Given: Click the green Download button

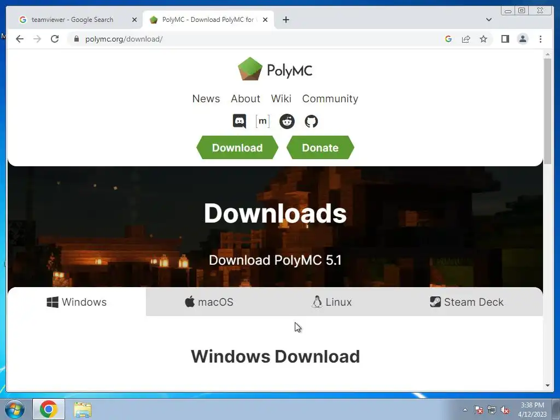Looking at the screenshot, I should point(237,148).
